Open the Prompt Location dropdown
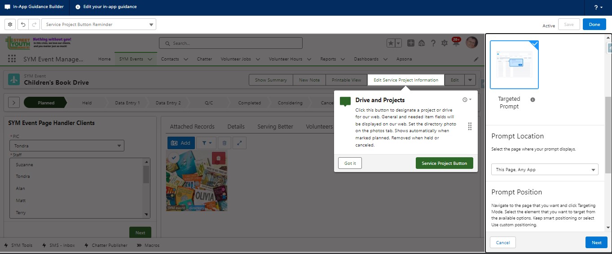Screen dimensions: 612x254 pyautogui.click(x=545, y=169)
